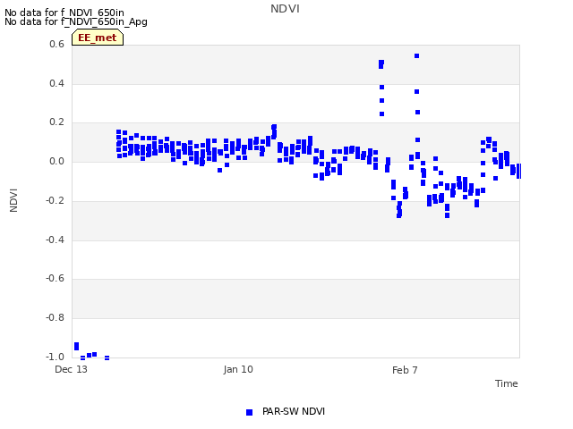Click the 0.2 y-axis tick label
The height and width of the screenshot is (429, 573).
[56, 122]
